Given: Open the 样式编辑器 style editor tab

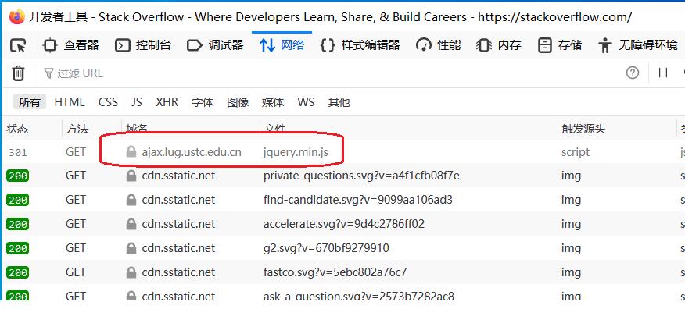Looking at the screenshot, I should pos(360,45).
